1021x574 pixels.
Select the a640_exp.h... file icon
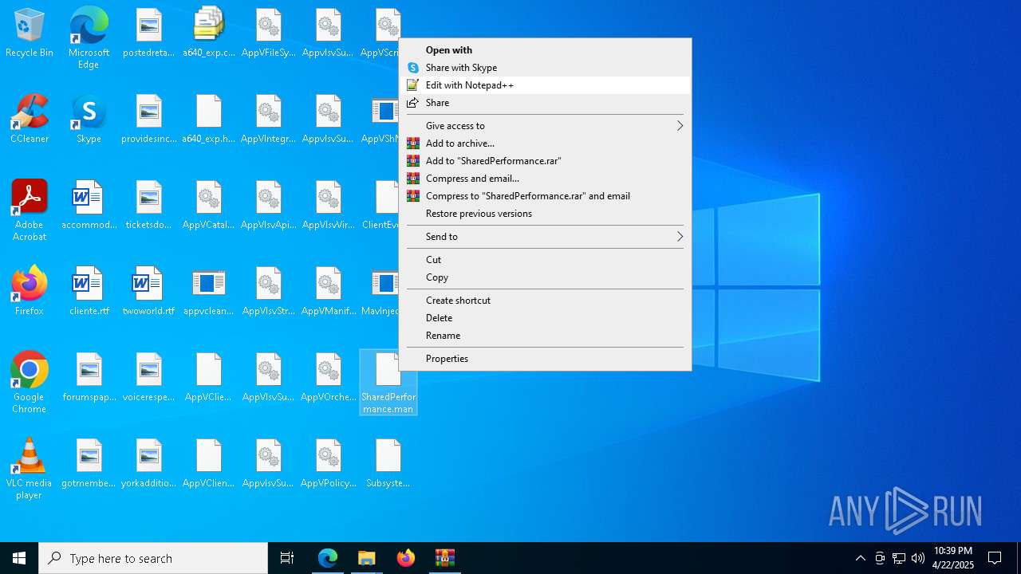click(209, 120)
